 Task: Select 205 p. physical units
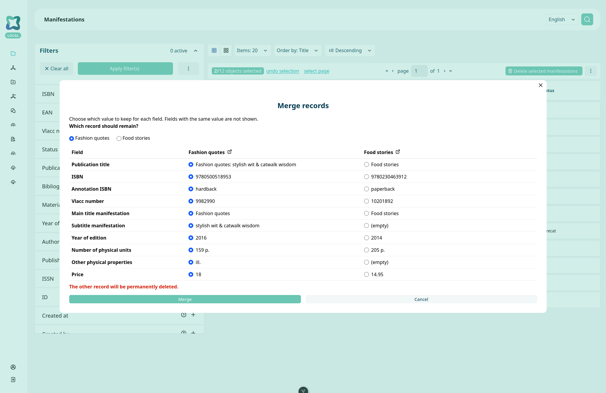tap(367, 250)
